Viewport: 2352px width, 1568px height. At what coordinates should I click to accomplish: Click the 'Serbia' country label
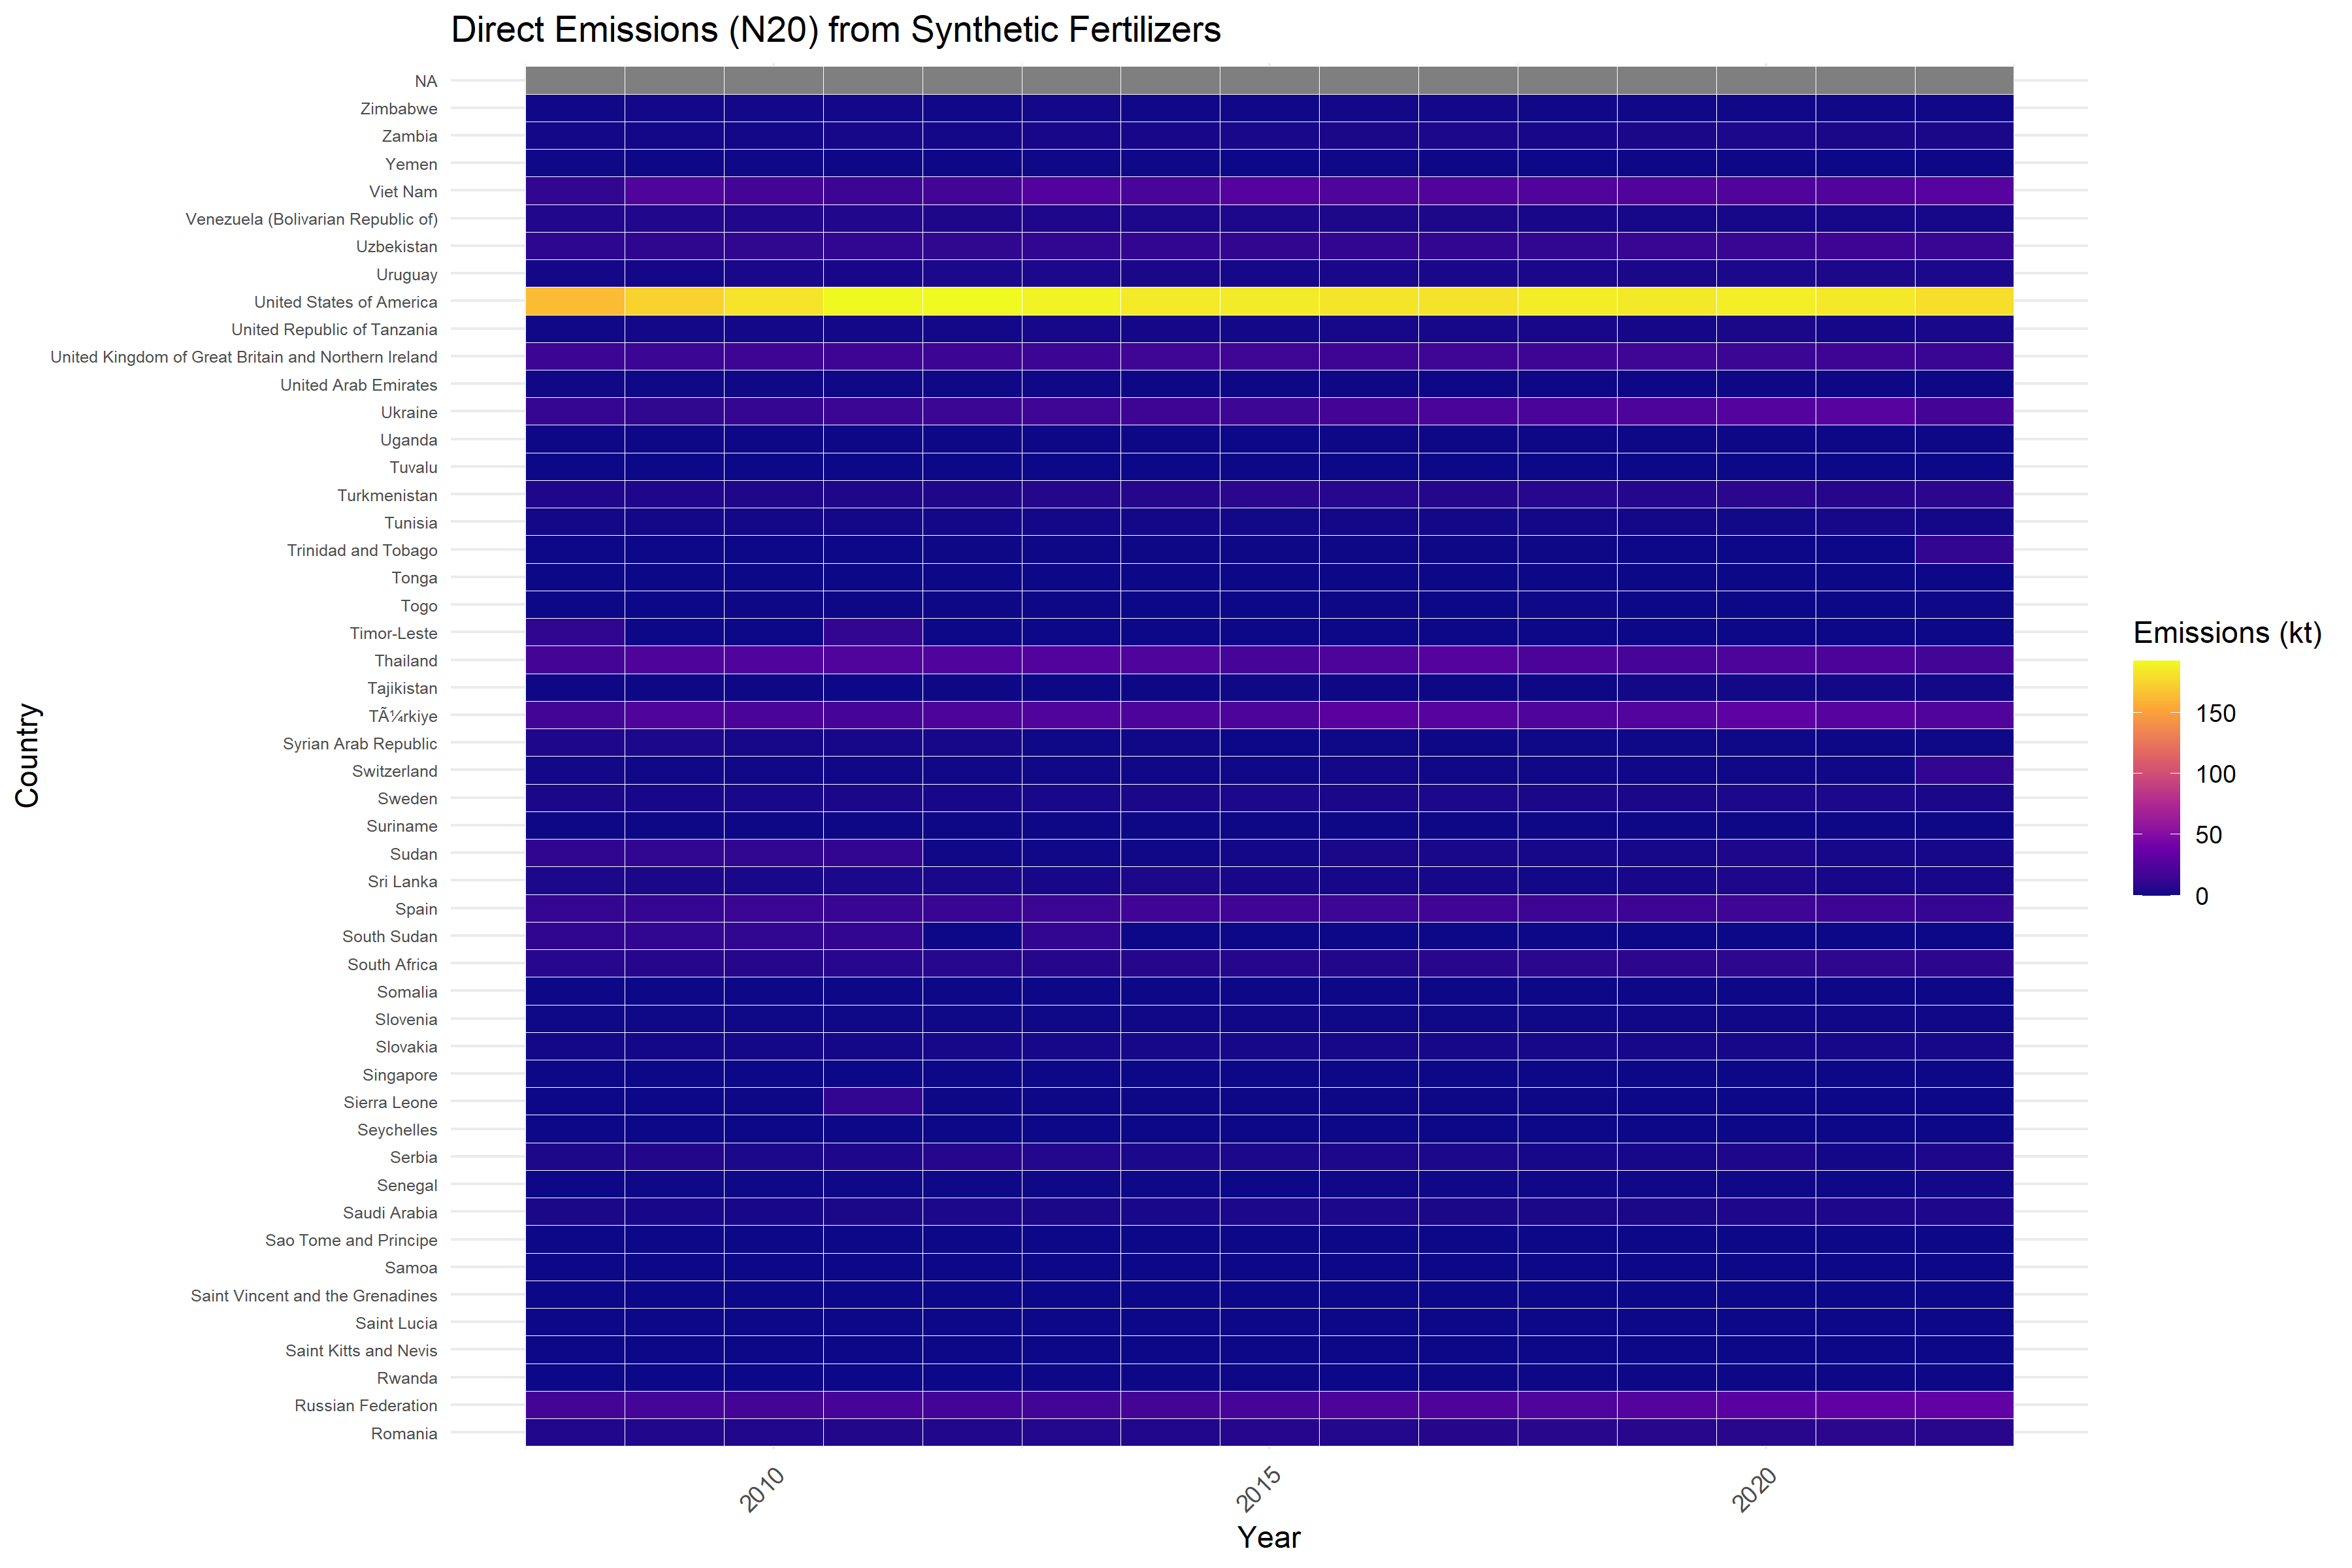coord(414,1158)
